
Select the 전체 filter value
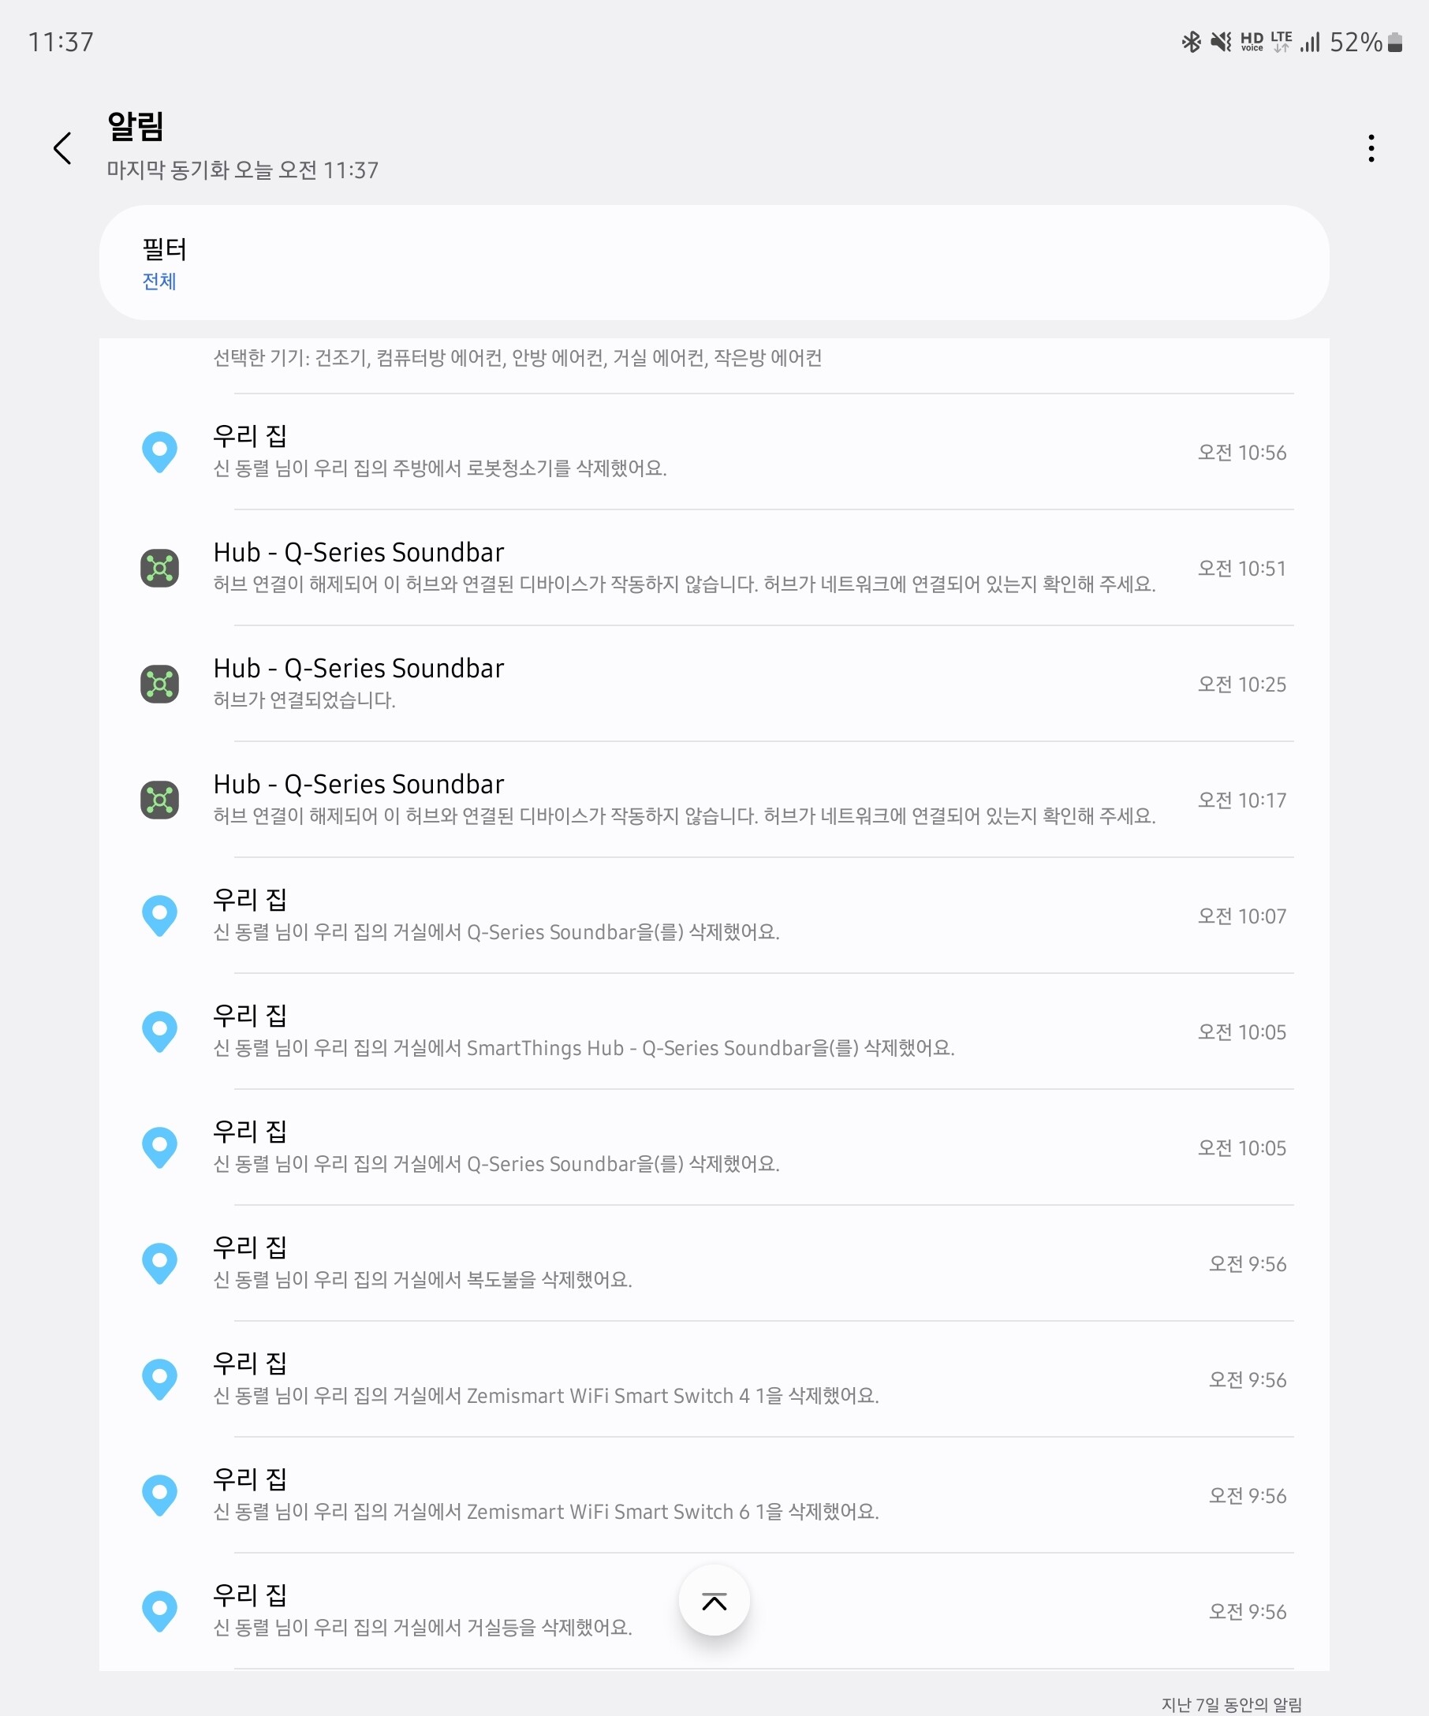click(159, 281)
